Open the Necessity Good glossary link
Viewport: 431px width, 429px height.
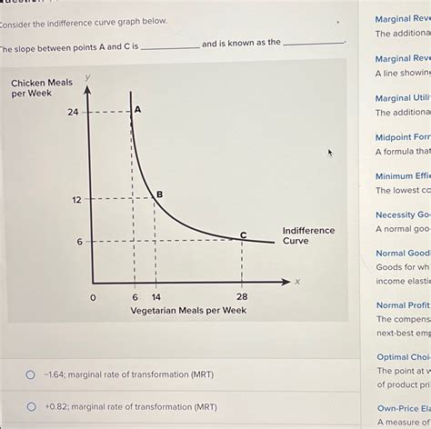coord(403,214)
